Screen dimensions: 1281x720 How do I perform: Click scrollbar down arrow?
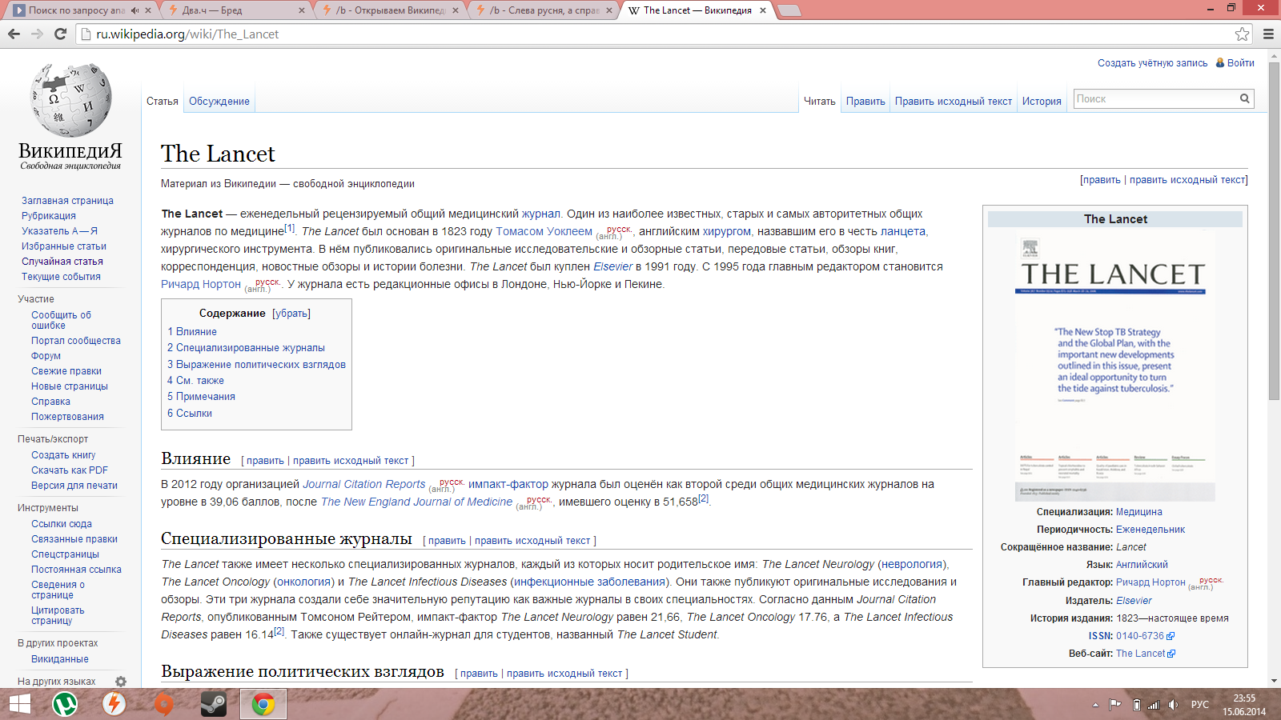tap(1274, 682)
